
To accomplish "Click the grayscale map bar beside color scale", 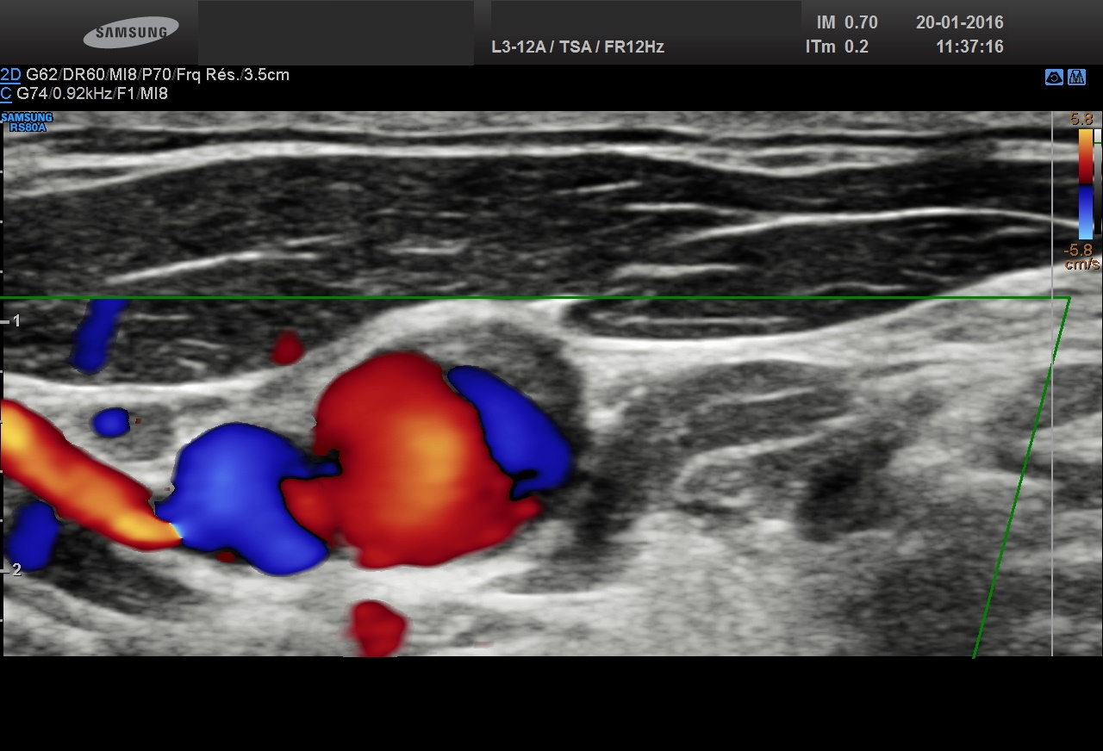I will pos(1097,183).
